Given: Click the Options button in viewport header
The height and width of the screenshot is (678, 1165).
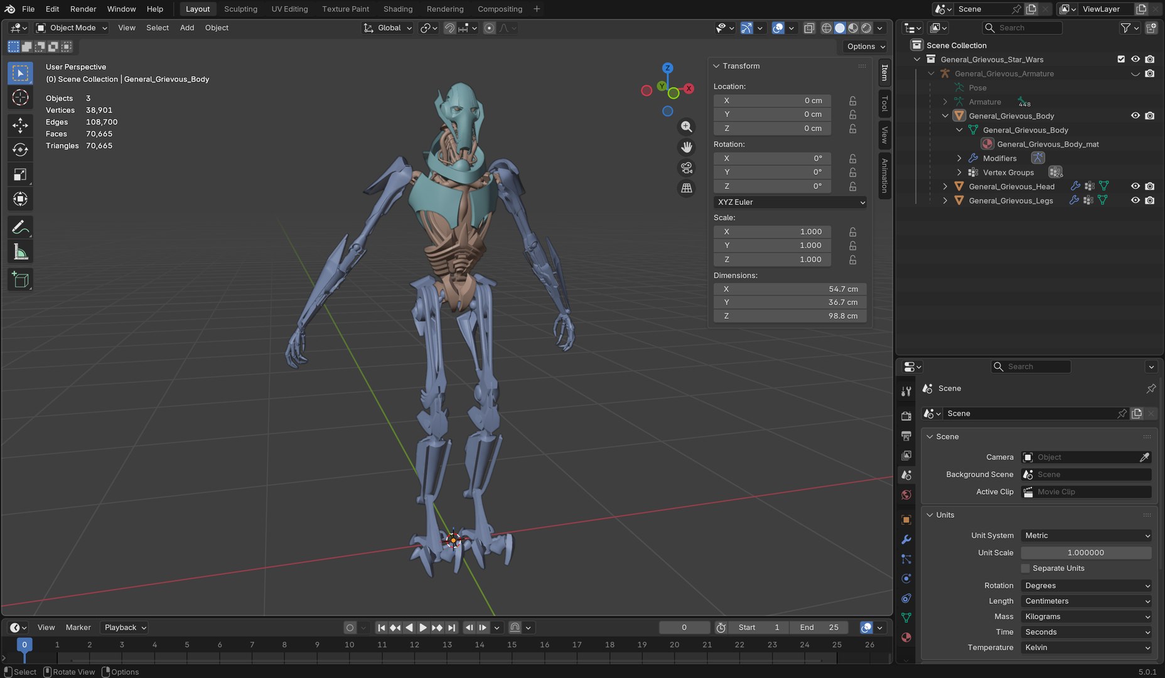Looking at the screenshot, I should coord(866,46).
